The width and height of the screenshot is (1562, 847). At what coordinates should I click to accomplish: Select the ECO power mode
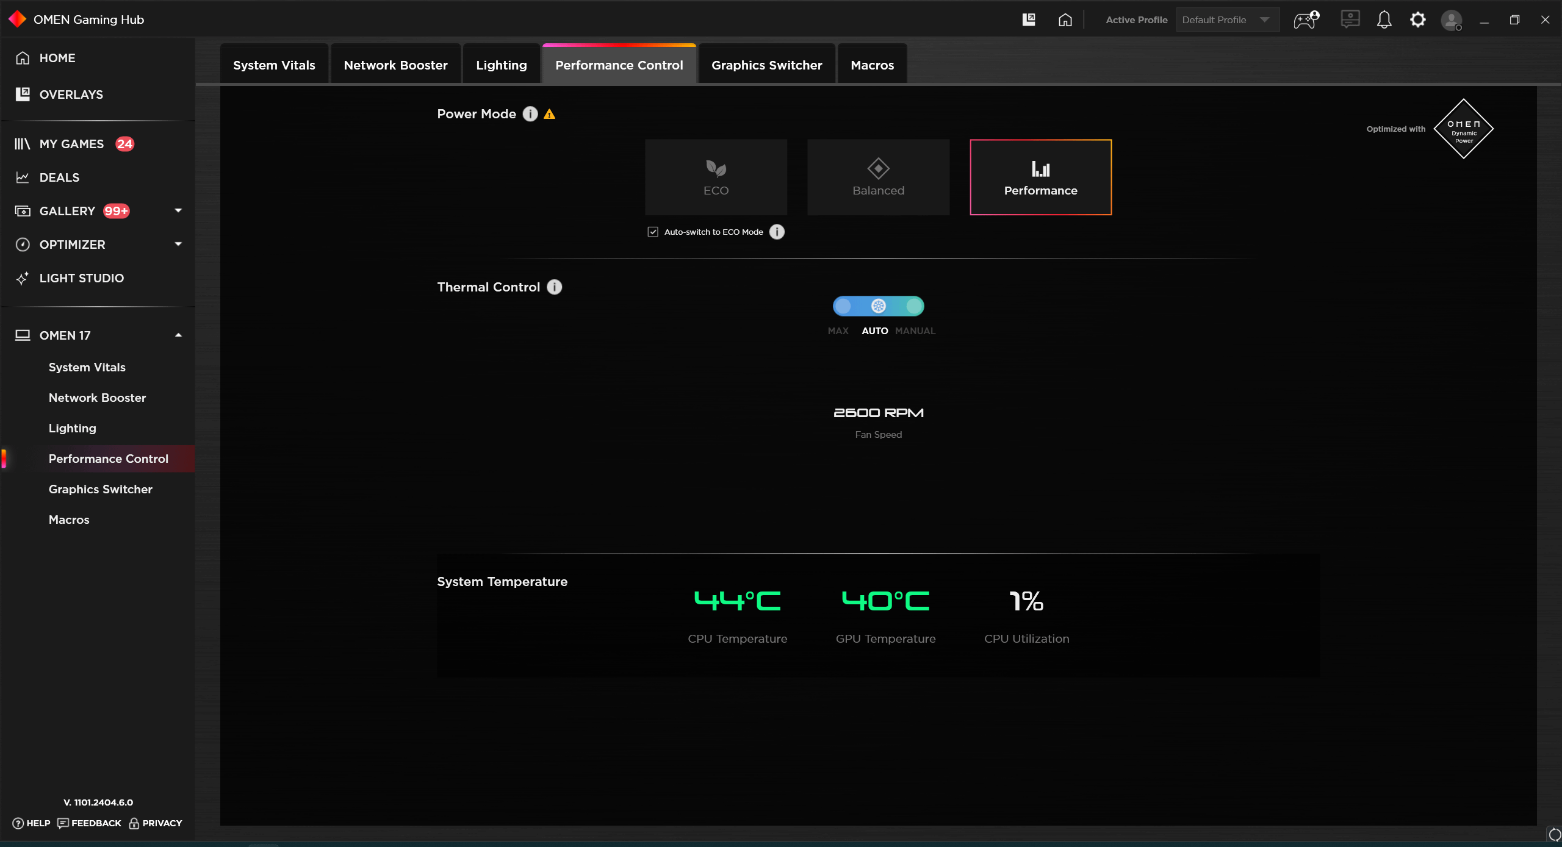pyautogui.click(x=716, y=177)
